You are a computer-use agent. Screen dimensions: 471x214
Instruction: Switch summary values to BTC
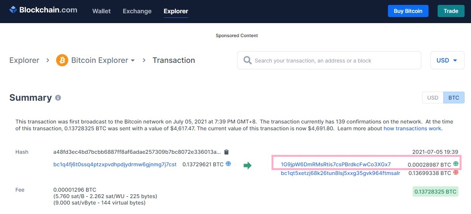pyautogui.click(x=454, y=97)
